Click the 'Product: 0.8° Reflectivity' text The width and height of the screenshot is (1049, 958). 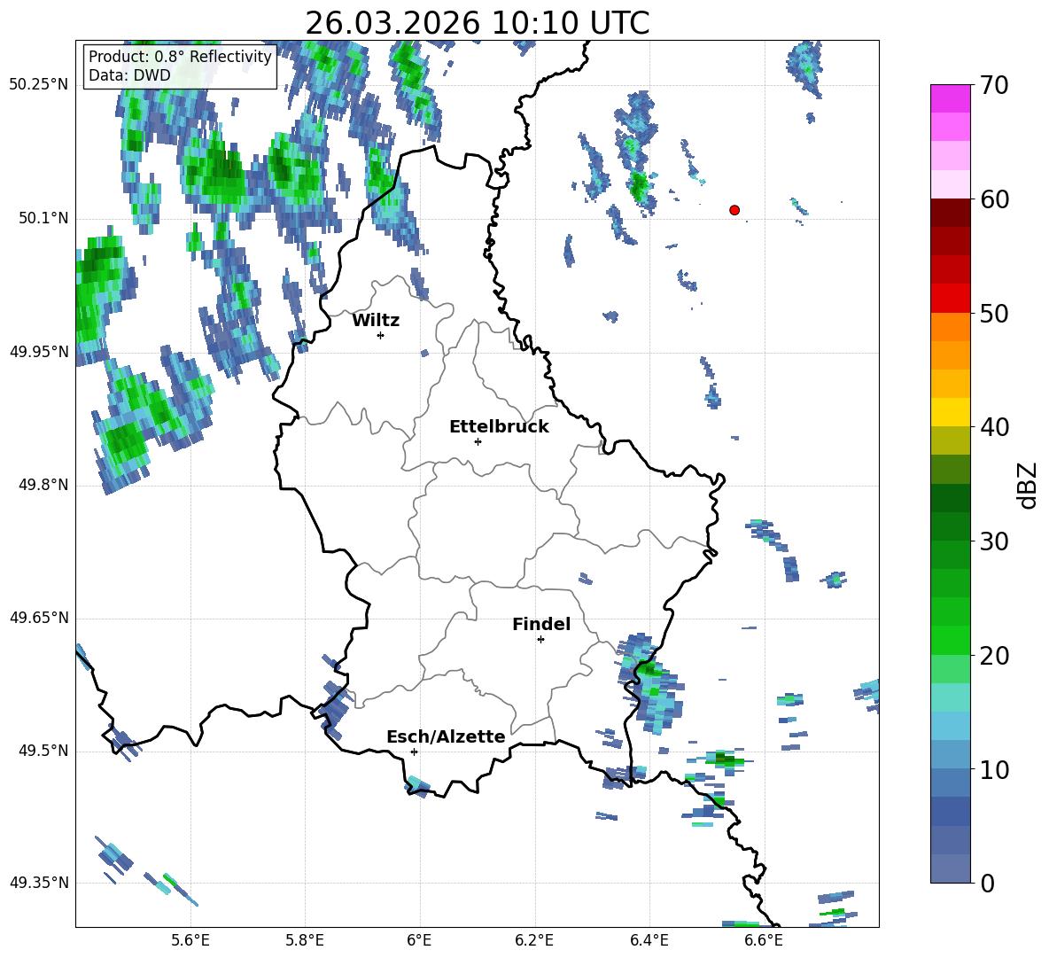coord(180,56)
